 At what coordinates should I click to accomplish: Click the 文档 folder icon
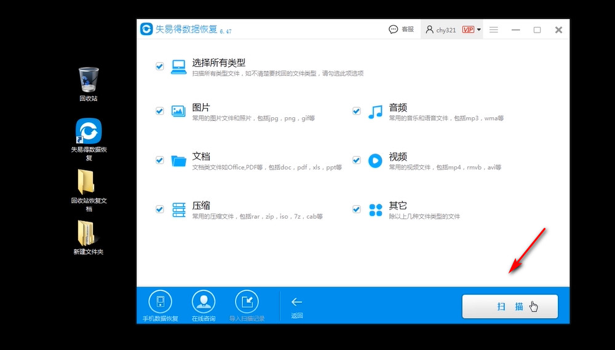[x=179, y=160]
